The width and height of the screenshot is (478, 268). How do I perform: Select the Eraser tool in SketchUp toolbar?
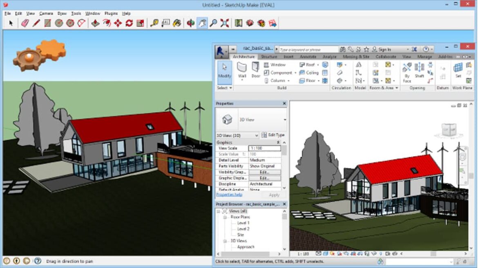pos(25,23)
